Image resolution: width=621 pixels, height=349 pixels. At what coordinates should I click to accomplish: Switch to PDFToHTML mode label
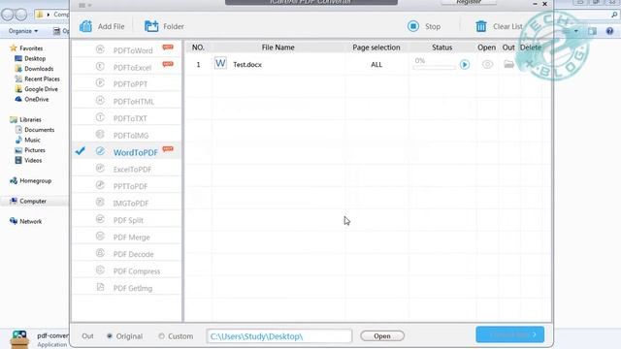pos(134,102)
